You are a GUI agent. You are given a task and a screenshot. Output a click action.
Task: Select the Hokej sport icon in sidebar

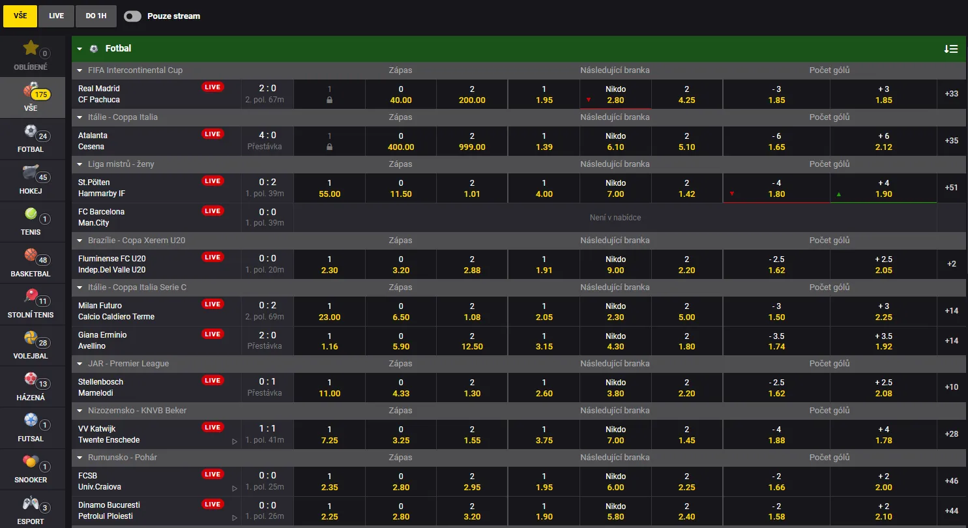(31, 172)
